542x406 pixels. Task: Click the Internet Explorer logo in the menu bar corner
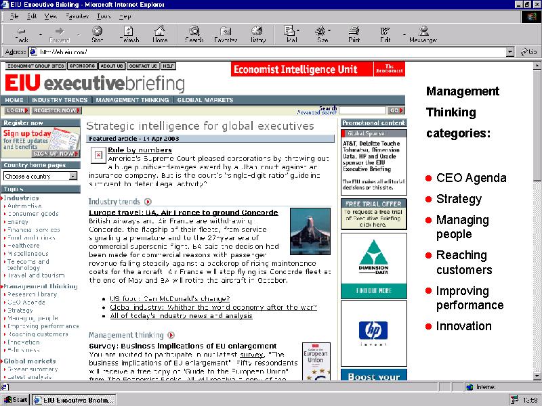(x=531, y=16)
